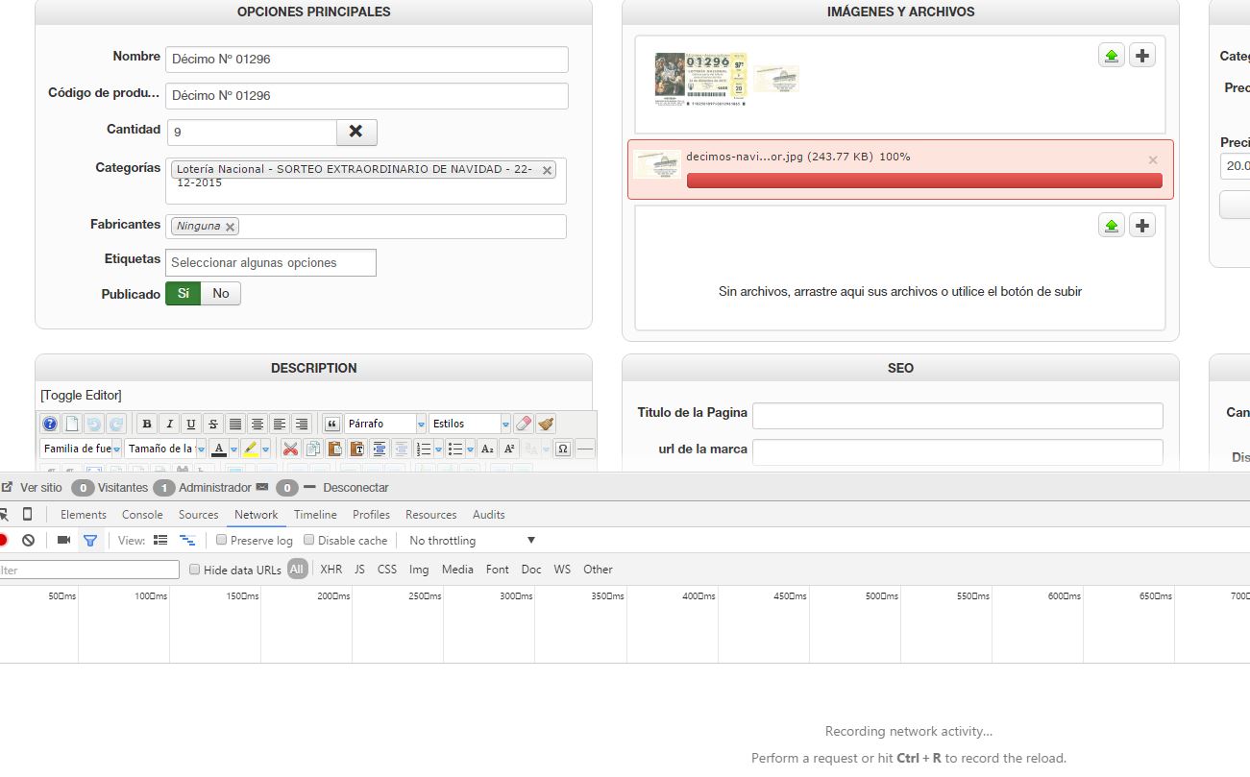Open the Párrafo format dropdown

[385, 424]
